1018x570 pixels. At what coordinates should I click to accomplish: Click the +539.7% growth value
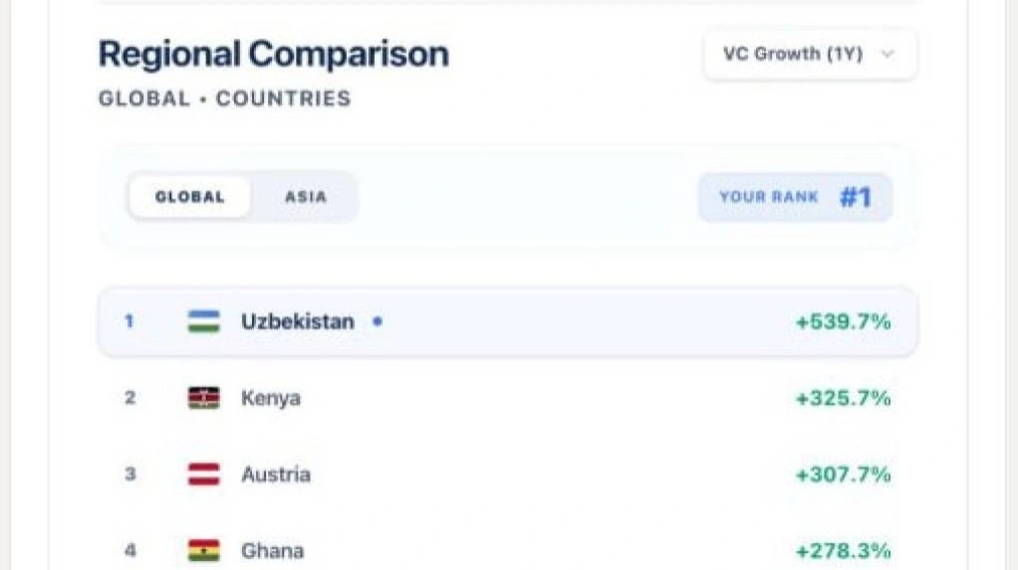tap(844, 321)
